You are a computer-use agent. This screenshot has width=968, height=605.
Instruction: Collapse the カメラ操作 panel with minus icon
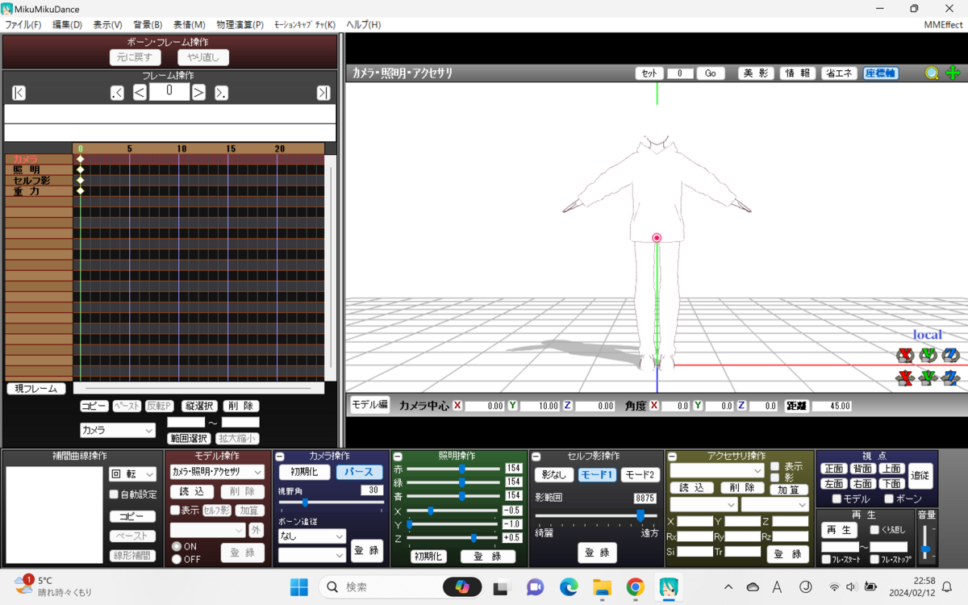279,457
